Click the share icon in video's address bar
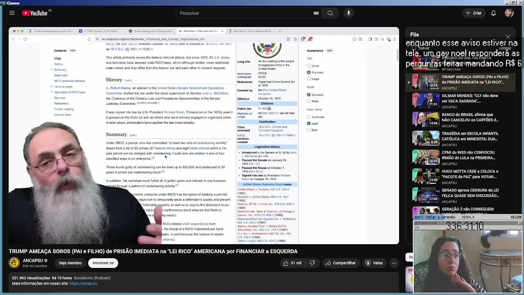 click(x=295, y=39)
